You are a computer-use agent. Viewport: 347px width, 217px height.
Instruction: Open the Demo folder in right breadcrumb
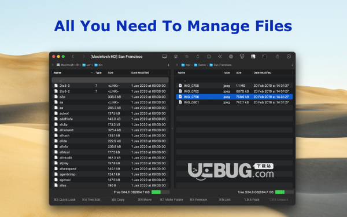(x=200, y=65)
